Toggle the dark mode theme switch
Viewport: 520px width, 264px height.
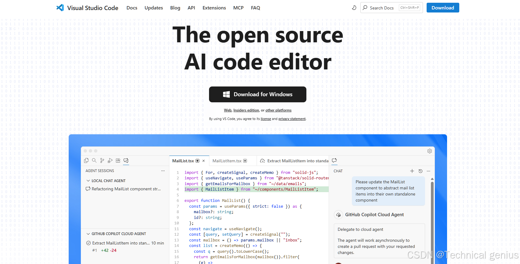point(354,8)
